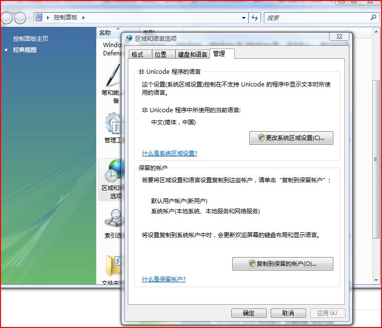Open 什么是系统区域设置? help link
This screenshot has width=382, height=328.
(170, 154)
